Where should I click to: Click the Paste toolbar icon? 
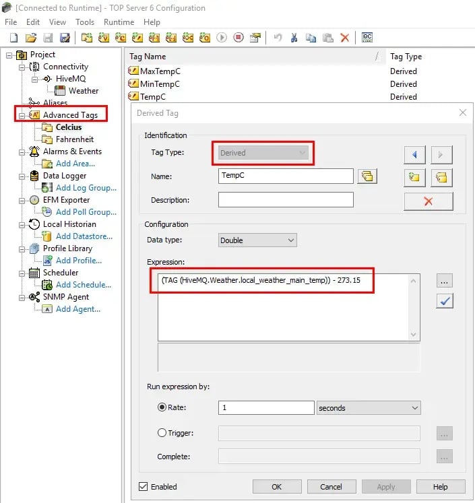click(x=327, y=38)
